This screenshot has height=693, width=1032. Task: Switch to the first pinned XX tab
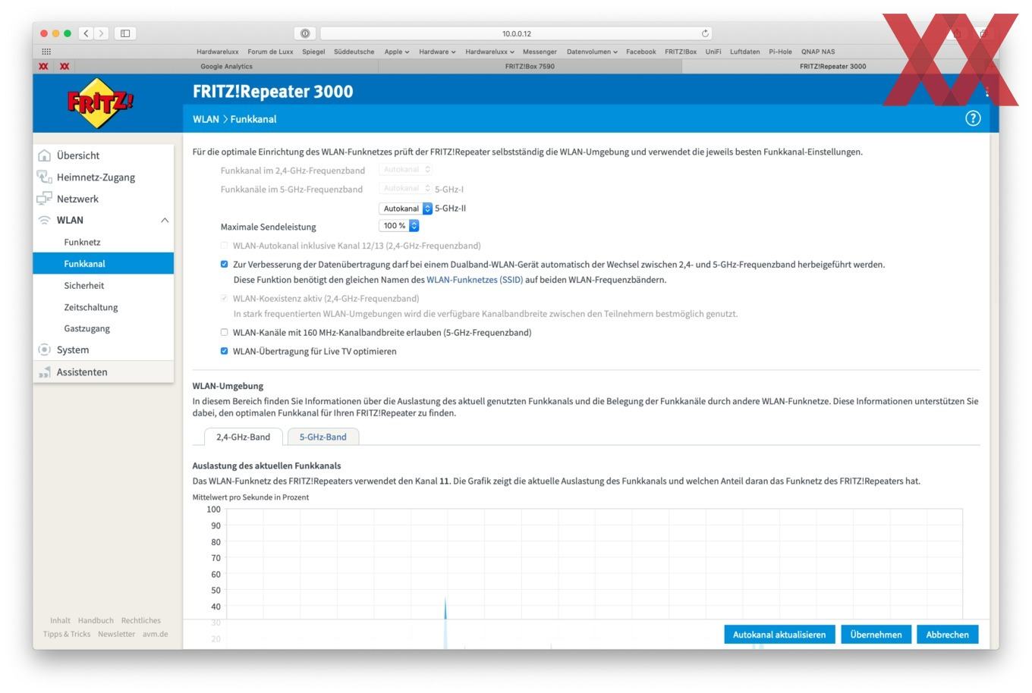click(43, 66)
